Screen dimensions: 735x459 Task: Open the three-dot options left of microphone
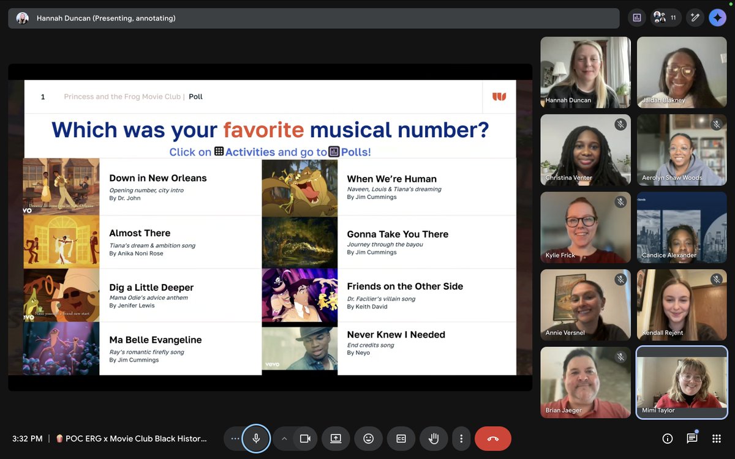coord(235,438)
